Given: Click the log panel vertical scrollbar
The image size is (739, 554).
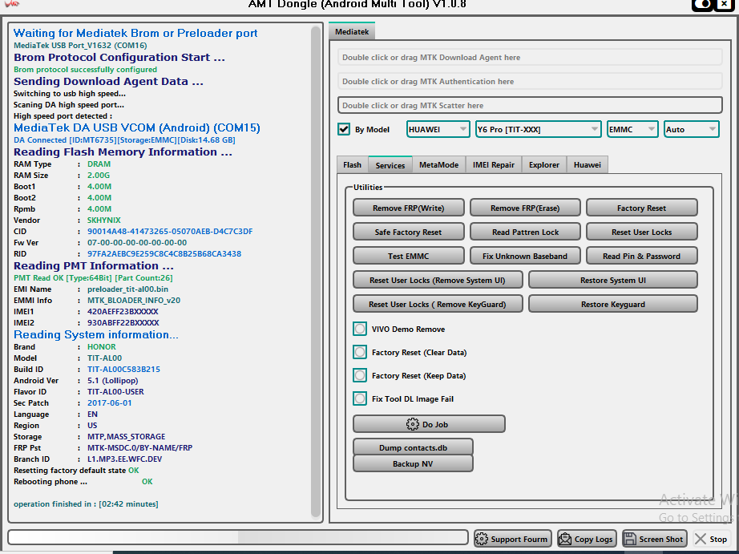Looking at the screenshot, I should (x=316, y=272).
